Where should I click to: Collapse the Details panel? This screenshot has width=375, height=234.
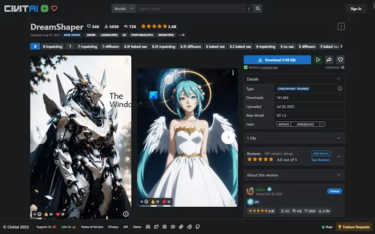[339, 79]
